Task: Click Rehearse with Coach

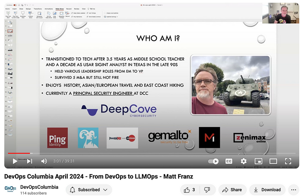Action: tap(39, 15)
